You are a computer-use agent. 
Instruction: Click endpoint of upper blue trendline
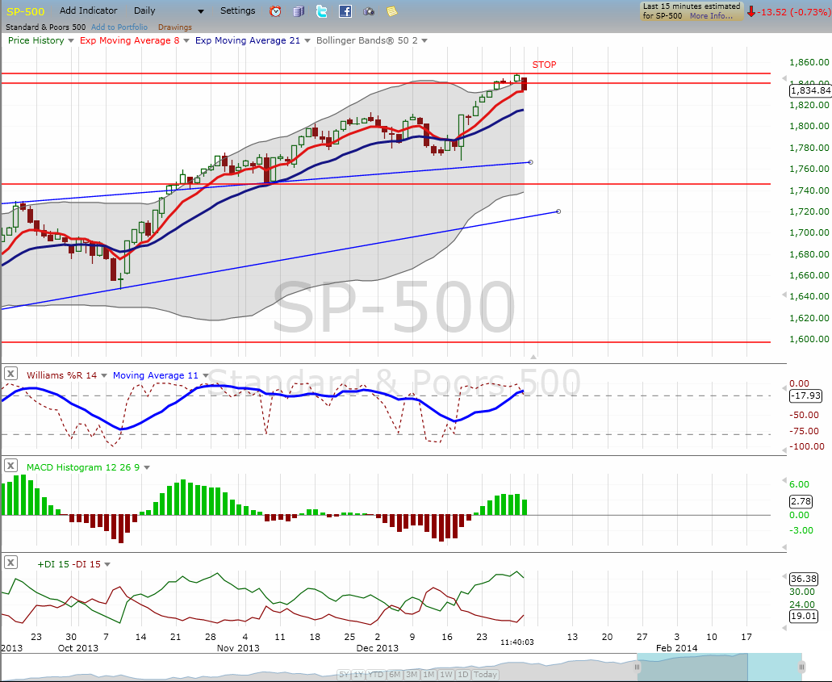(x=531, y=162)
